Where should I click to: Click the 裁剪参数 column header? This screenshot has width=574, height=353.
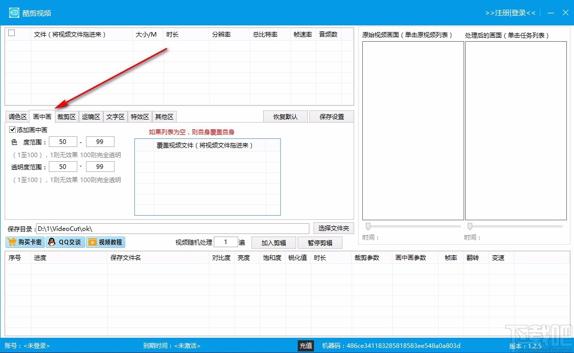click(372, 258)
